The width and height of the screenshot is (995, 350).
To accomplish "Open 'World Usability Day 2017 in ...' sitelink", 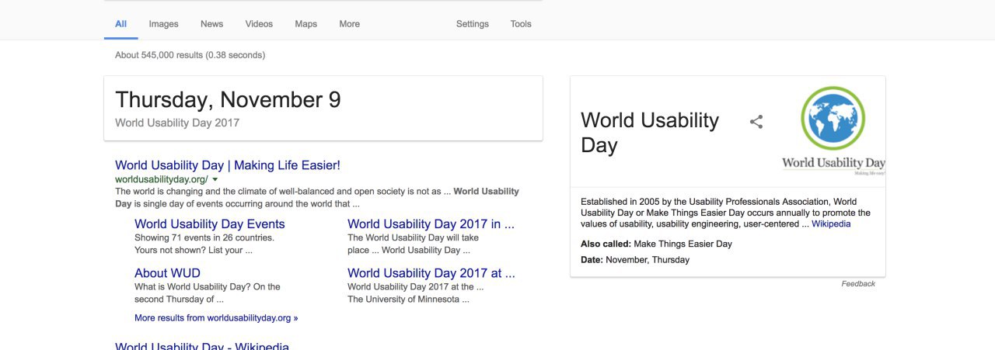I will point(431,224).
